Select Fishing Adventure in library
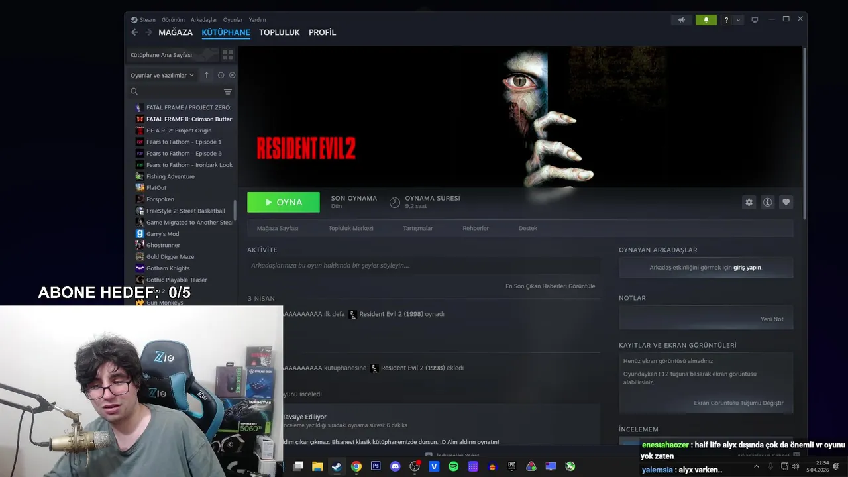 (x=184, y=176)
